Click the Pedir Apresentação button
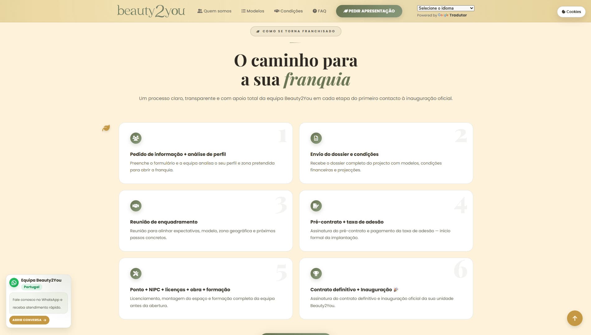The image size is (591, 335). (x=369, y=11)
